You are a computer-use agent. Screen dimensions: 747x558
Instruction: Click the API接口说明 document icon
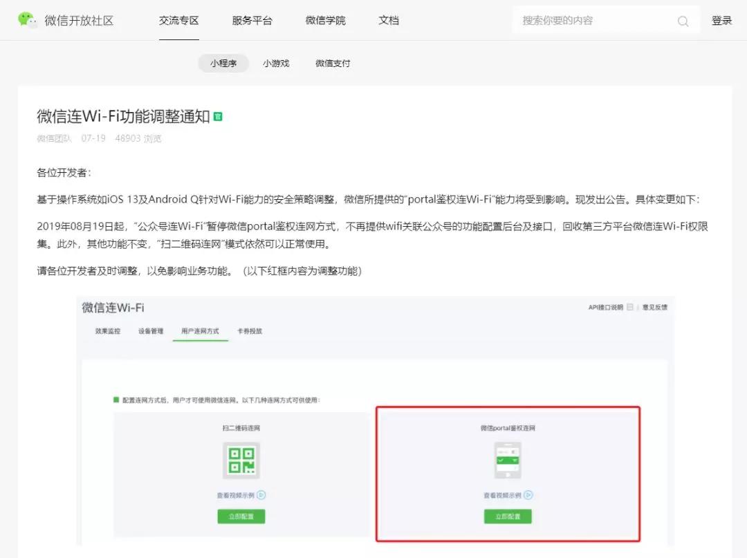630,307
